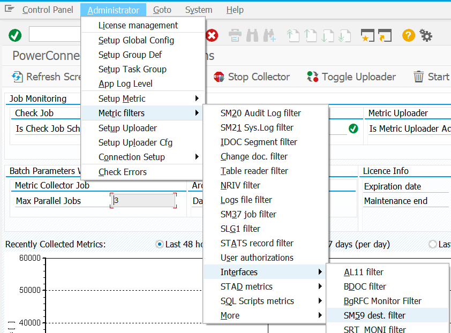Screen dimensions: 451x333
Task: Click the Toggle Uploader red-green icon
Action: tap(313, 77)
